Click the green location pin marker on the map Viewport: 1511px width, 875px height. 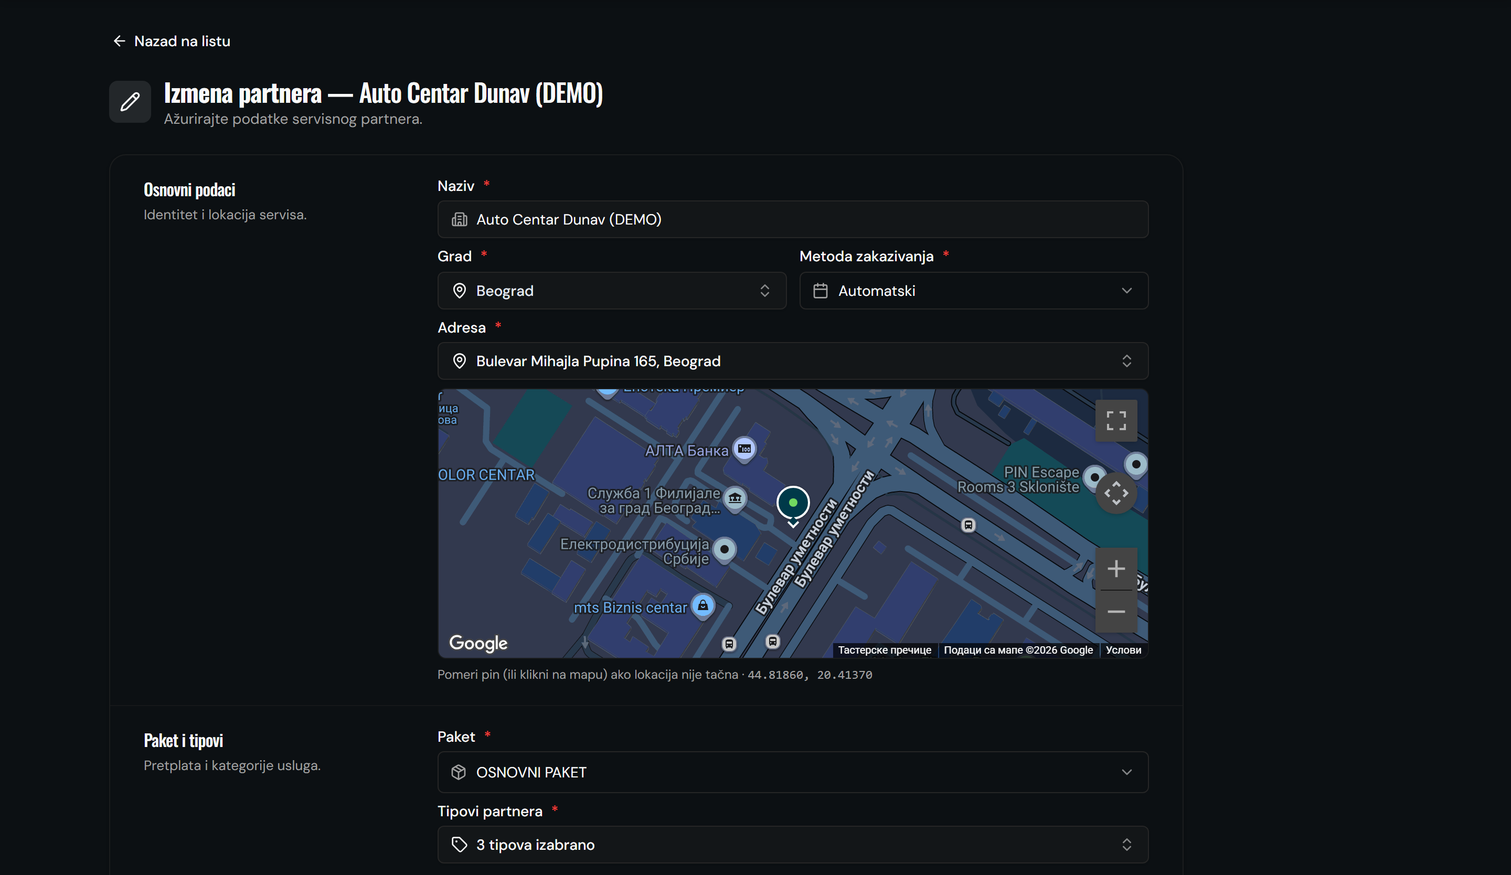pos(793,504)
